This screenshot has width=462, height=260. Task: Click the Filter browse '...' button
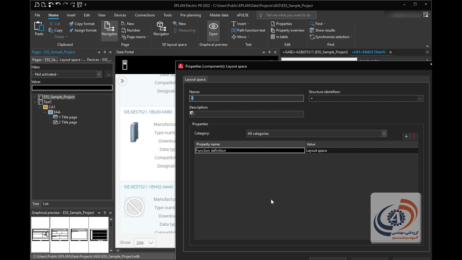click(x=109, y=74)
